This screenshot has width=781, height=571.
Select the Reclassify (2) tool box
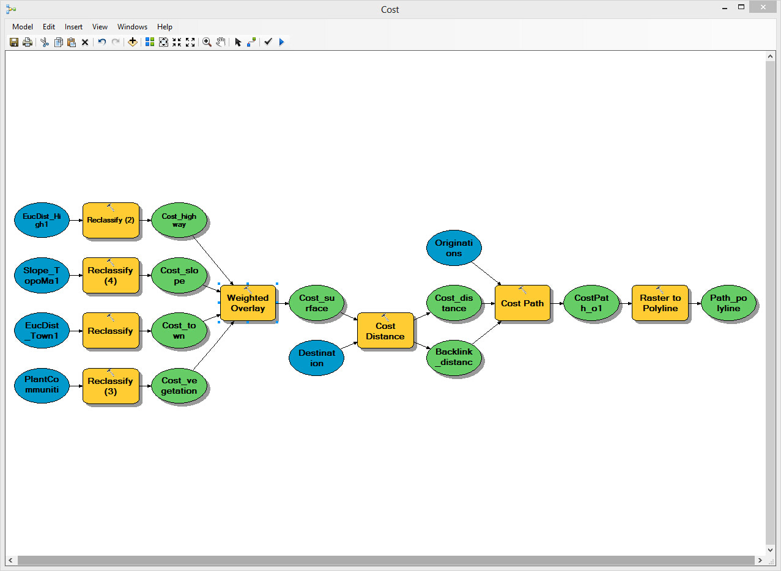[111, 220]
